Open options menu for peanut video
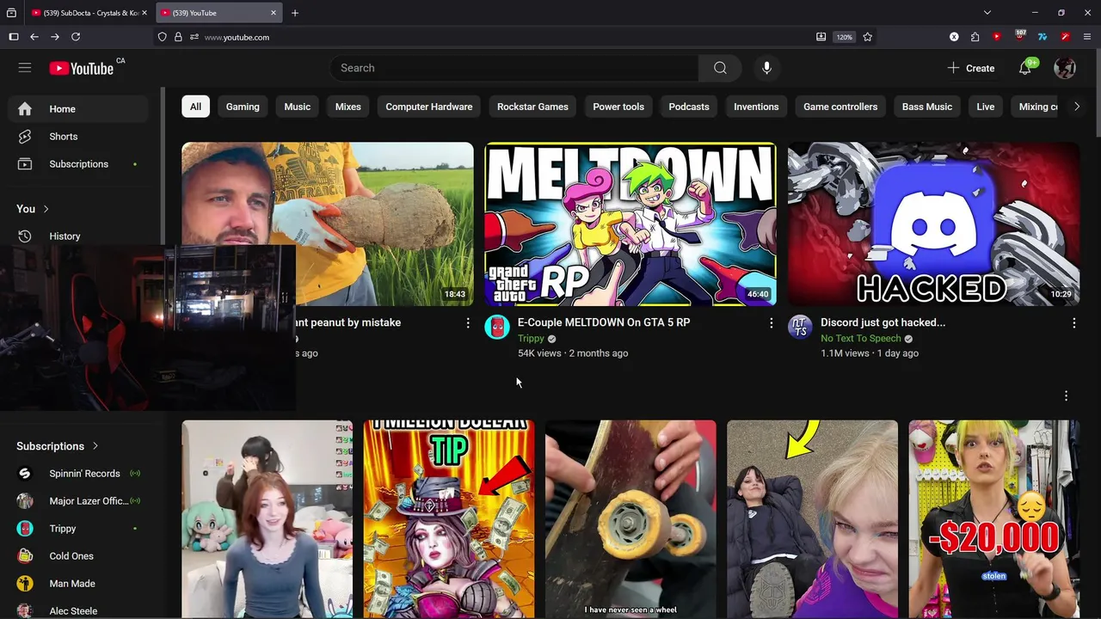 [468, 323]
